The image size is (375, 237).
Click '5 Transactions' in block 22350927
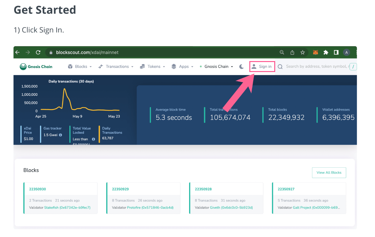289,201
